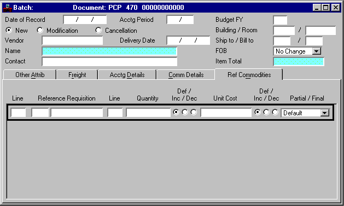Click the Unit Cost input box
Screen dimensions: 344x206
coord(226,113)
